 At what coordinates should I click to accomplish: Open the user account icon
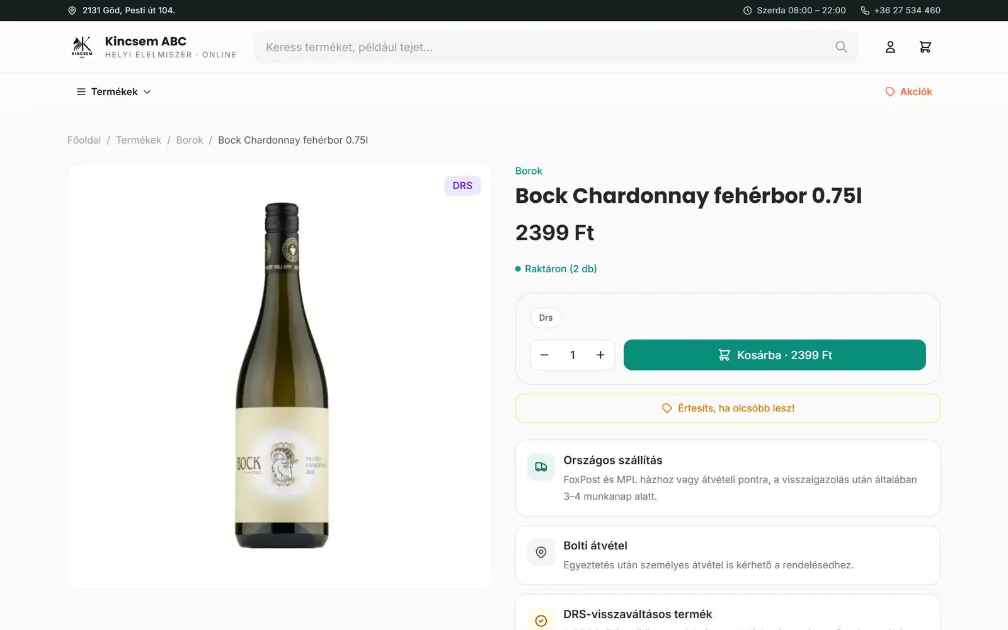pyautogui.click(x=890, y=47)
